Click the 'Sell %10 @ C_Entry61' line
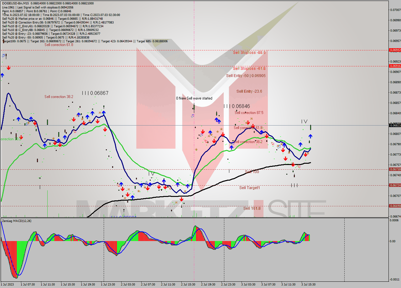The width and height of the screenshot is (401, 288). [x=53, y=26]
